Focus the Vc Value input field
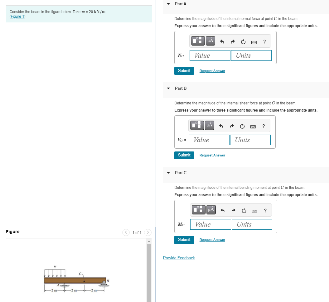Screen dimensions: 329x302 tap(209, 140)
